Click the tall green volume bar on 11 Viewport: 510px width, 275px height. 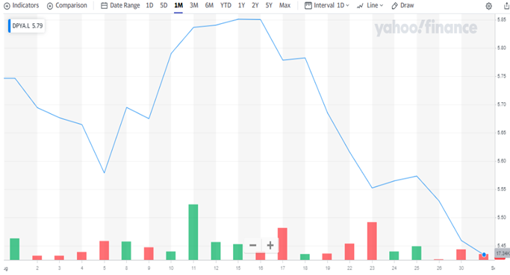[x=193, y=232]
